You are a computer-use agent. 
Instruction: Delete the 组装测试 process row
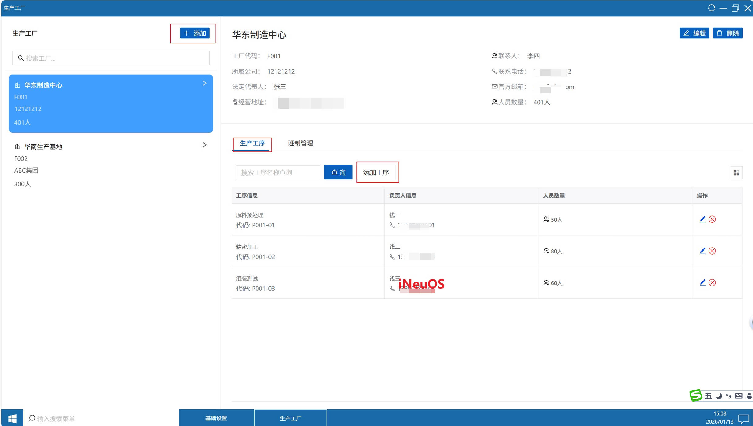pos(712,282)
